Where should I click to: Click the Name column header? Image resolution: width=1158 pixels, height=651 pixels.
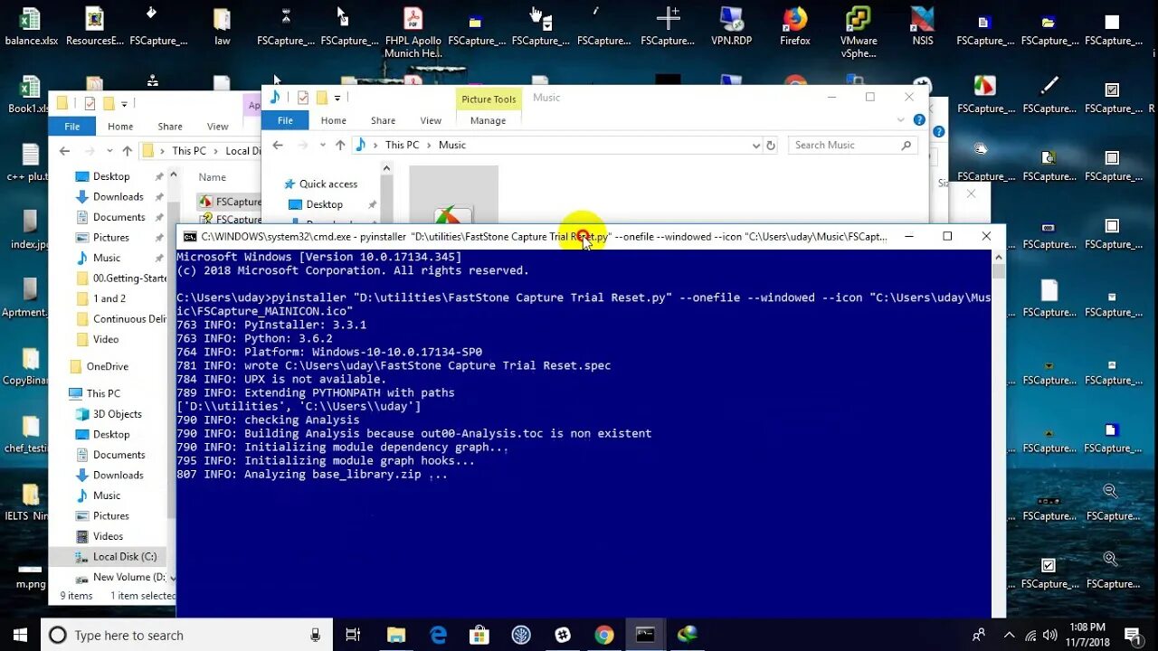[213, 177]
